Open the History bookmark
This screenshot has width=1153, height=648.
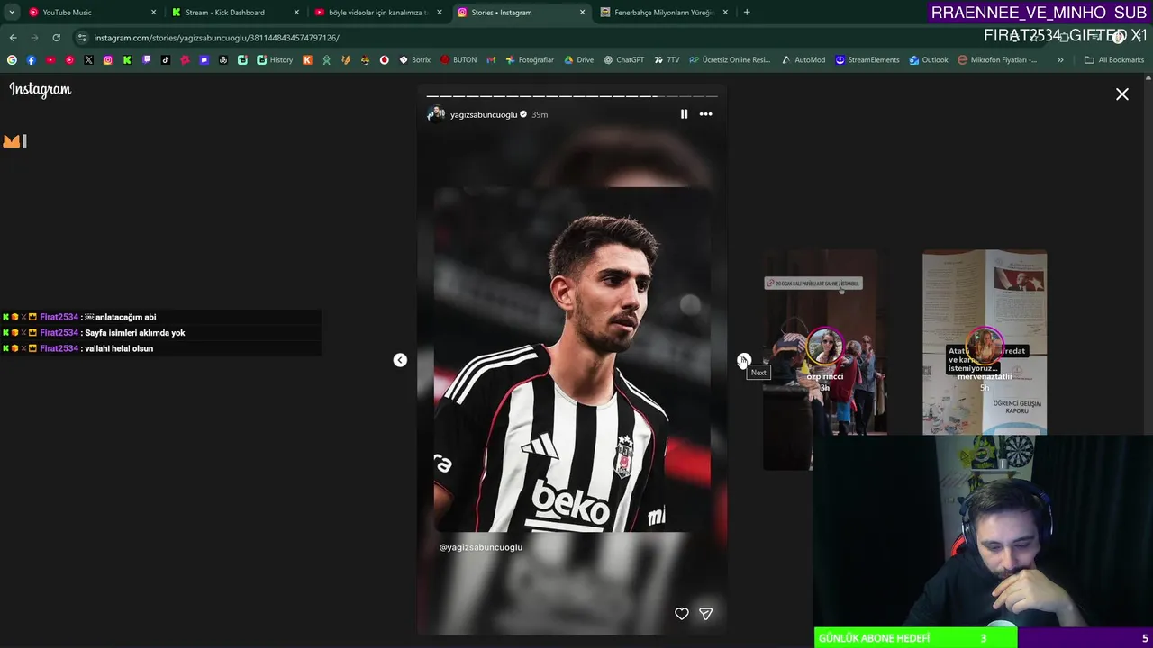(275, 60)
